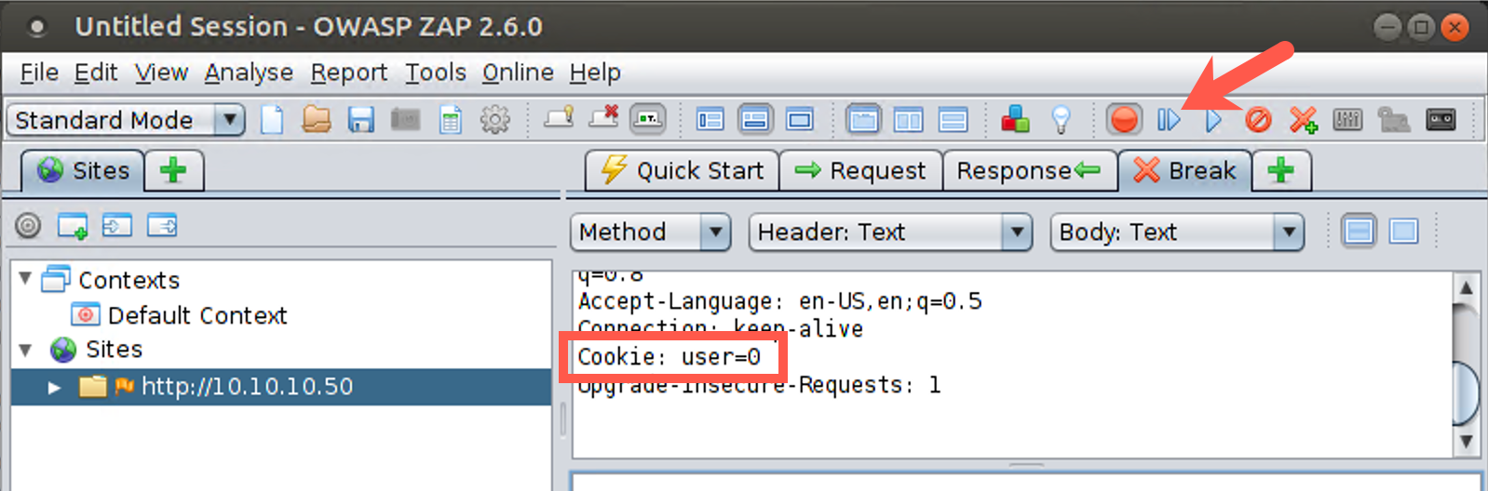The image size is (1488, 491).
Task: Open the Analyse menu
Action: pos(249,73)
